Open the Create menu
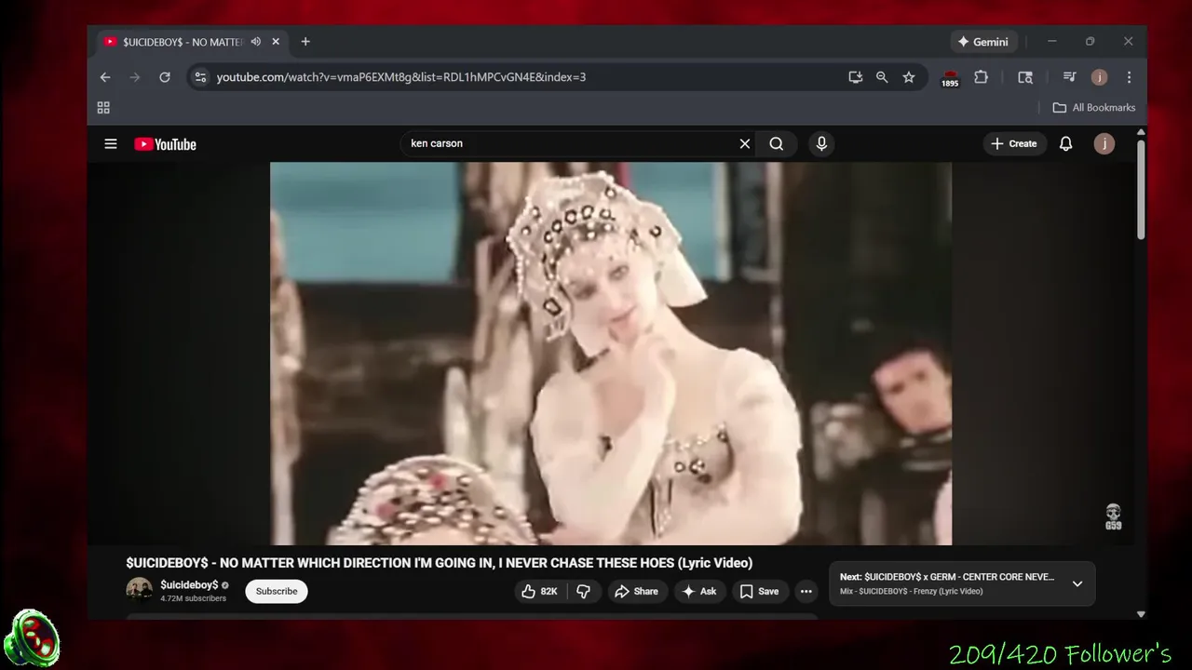 click(x=1014, y=143)
